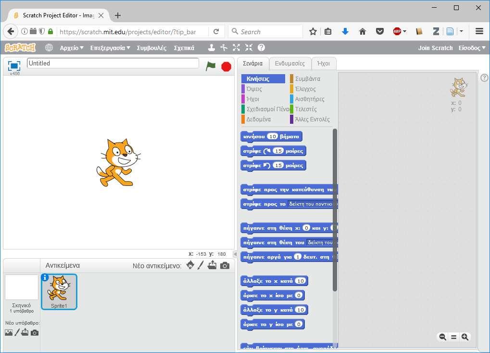Open AdBlock Plus dropdown arrow
Viewport: 490px width, 353px height.
point(405,31)
